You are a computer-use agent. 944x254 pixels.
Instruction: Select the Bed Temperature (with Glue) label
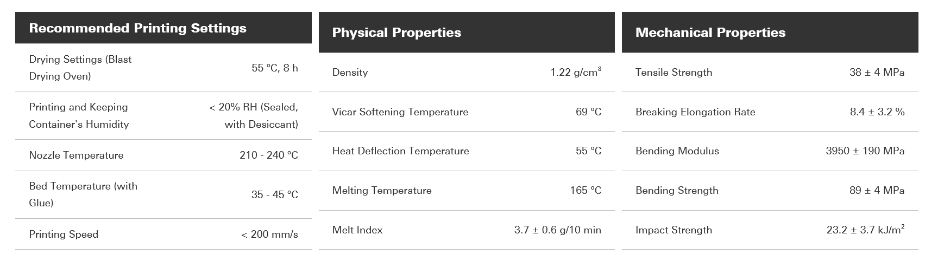[x=83, y=194]
